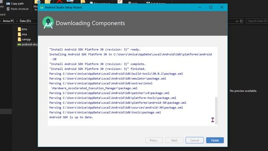The image size is (268, 151).
Task: Click the platform-tools\package.xml parsing line
Action: click(113, 98)
